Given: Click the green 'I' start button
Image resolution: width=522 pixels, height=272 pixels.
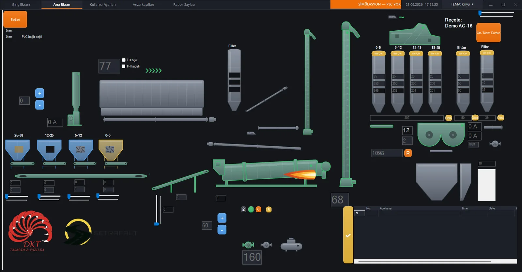Looking at the screenshot, I should click(251, 209).
